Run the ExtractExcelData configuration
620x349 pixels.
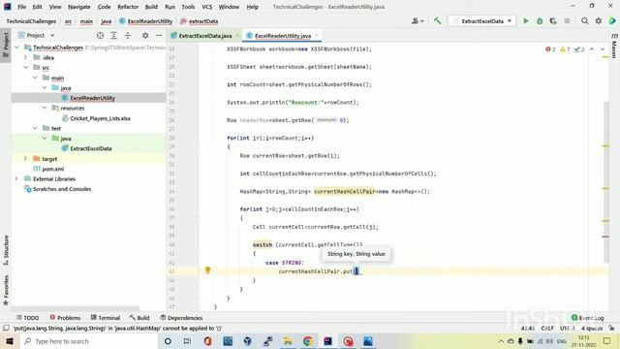point(526,21)
